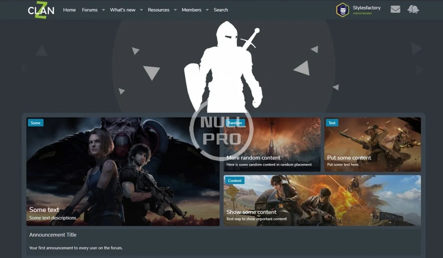
Task: Open the 'More random content' title link
Action: [x=253, y=158]
